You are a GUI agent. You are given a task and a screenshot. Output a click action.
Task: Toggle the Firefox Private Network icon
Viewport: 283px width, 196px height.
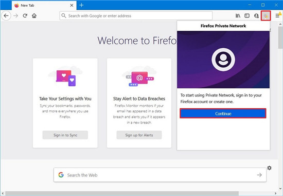click(266, 16)
